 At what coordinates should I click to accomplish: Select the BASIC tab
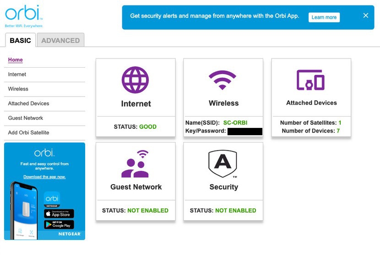coord(21,40)
